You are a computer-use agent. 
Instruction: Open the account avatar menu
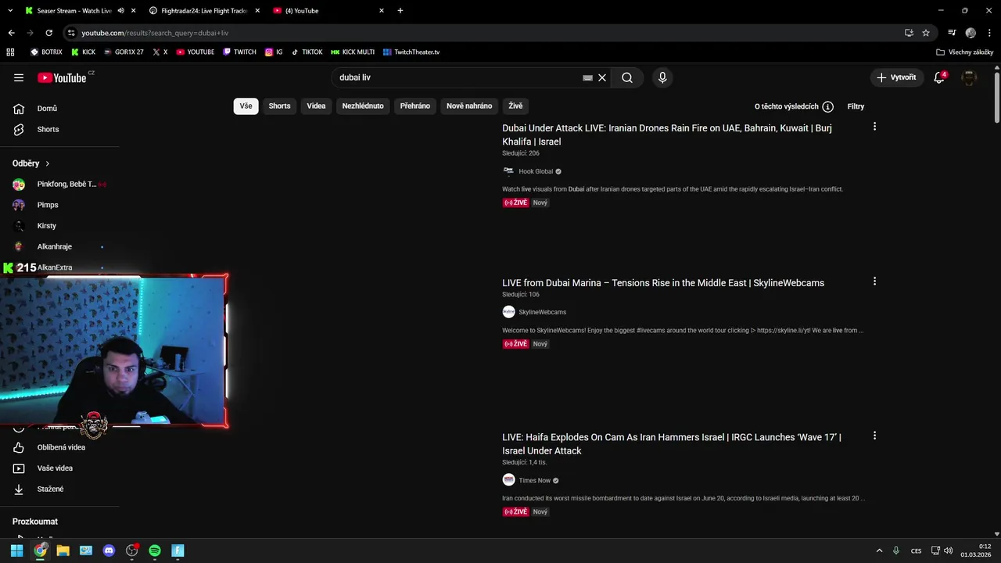[x=969, y=77]
